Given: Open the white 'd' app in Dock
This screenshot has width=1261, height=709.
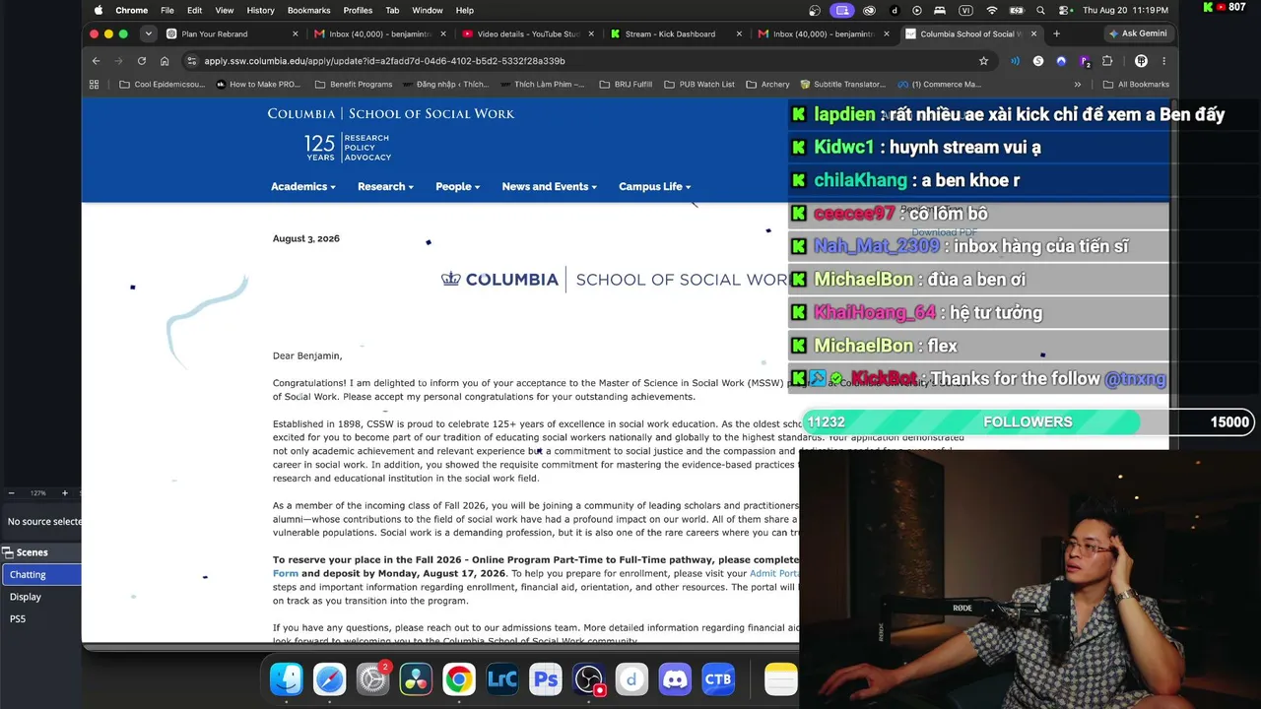Looking at the screenshot, I should coord(631,679).
